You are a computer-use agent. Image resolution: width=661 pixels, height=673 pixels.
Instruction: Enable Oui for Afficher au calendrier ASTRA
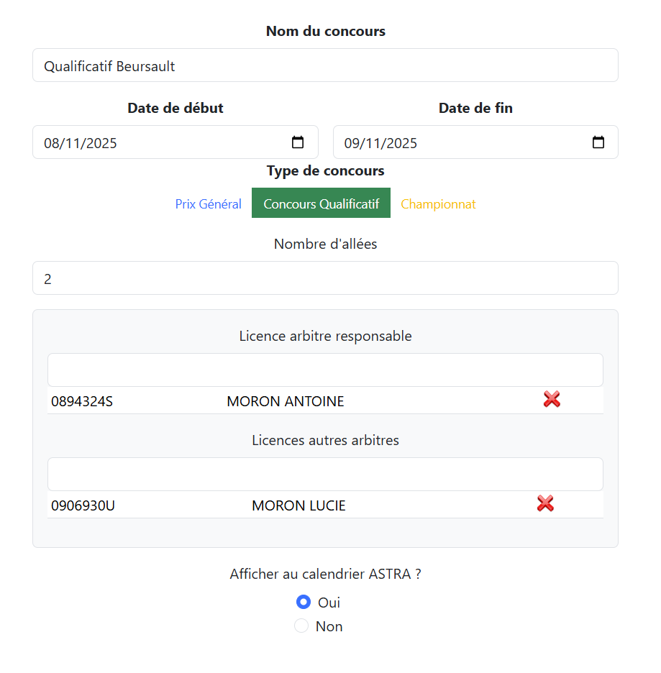pyautogui.click(x=304, y=602)
